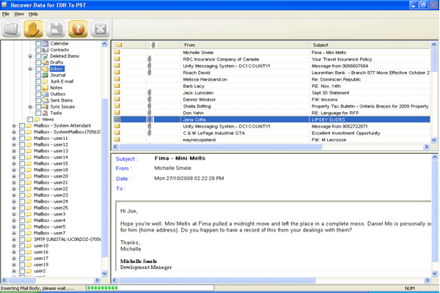This screenshot has width=440, height=293.
Task: Click the Calendar folder icon in tree
Action: pyautogui.click(x=45, y=44)
